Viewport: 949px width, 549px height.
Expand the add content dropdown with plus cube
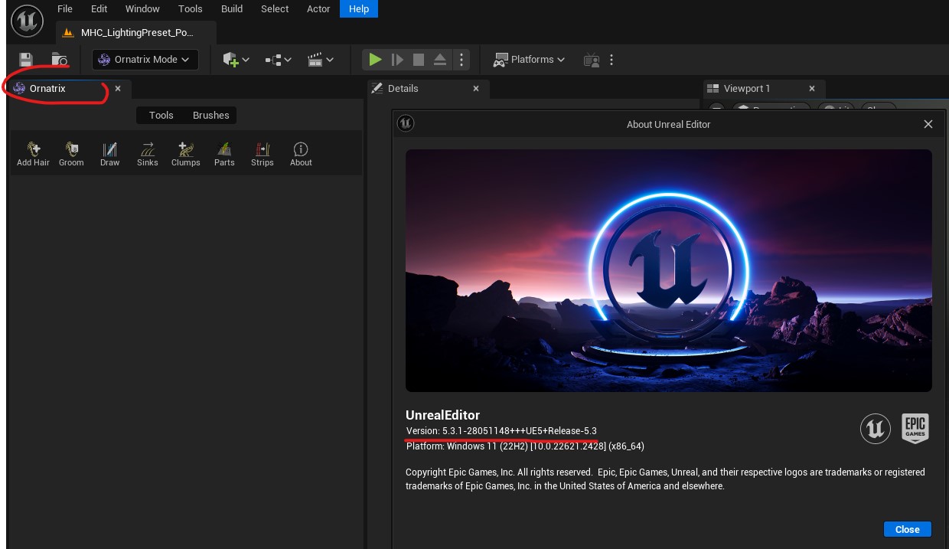pyautogui.click(x=236, y=60)
